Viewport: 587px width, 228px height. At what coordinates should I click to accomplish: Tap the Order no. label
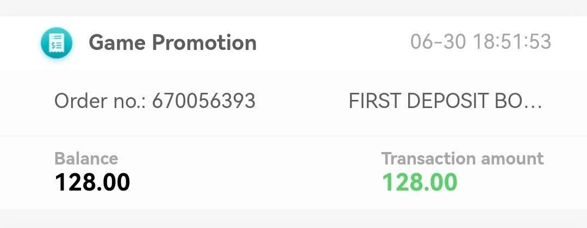pos(101,101)
